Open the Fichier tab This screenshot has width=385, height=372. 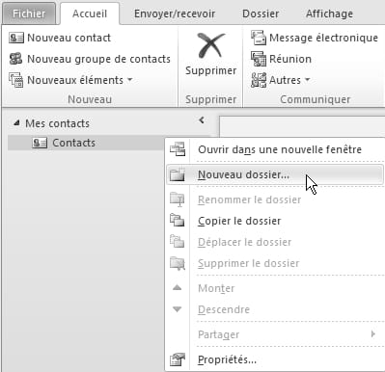click(x=29, y=13)
